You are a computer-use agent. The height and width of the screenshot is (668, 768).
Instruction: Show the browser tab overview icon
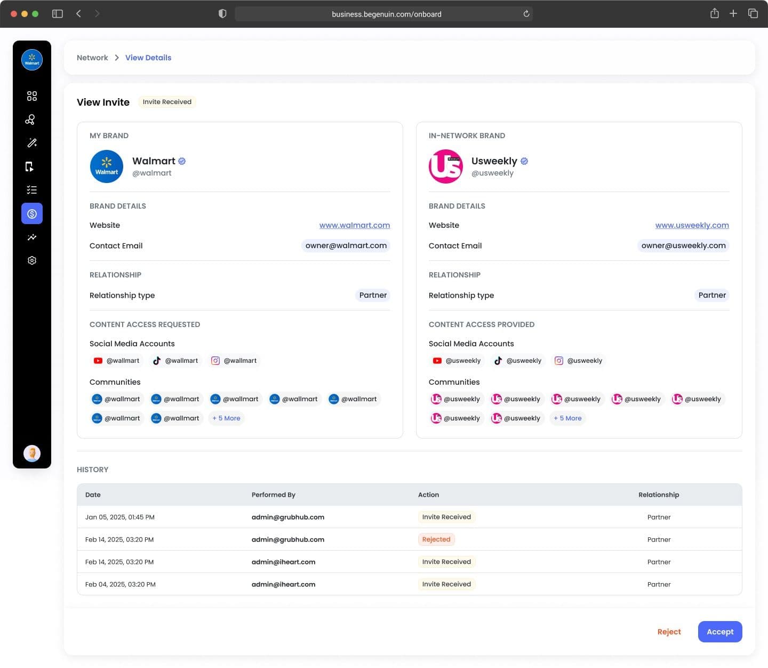click(753, 13)
